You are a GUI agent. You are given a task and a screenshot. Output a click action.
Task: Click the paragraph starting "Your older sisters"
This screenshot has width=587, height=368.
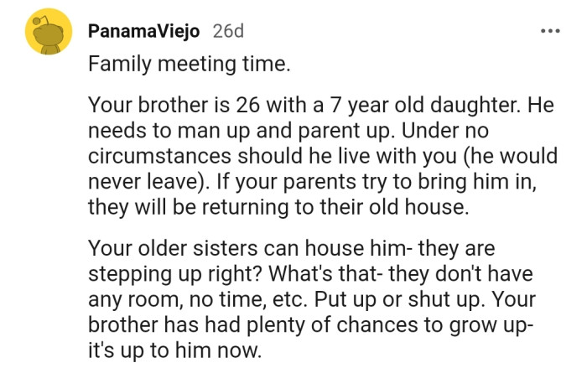(x=312, y=299)
